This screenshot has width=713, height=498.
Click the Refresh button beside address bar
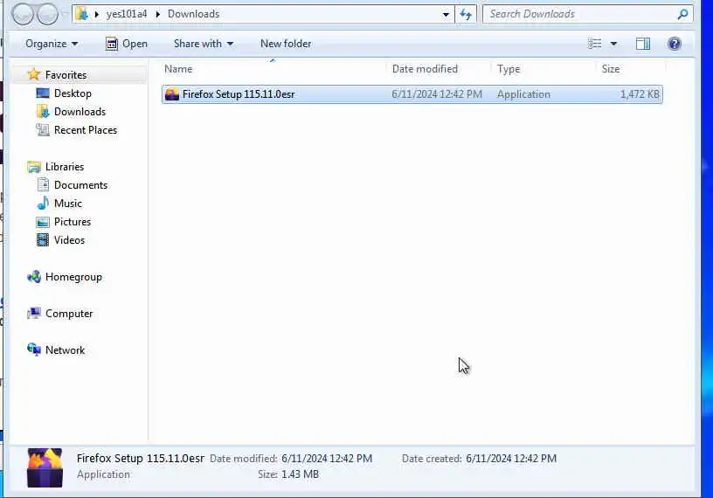click(x=466, y=14)
